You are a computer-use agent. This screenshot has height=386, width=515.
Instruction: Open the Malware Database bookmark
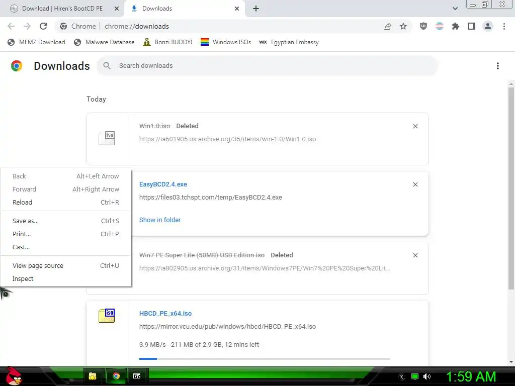click(x=105, y=42)
